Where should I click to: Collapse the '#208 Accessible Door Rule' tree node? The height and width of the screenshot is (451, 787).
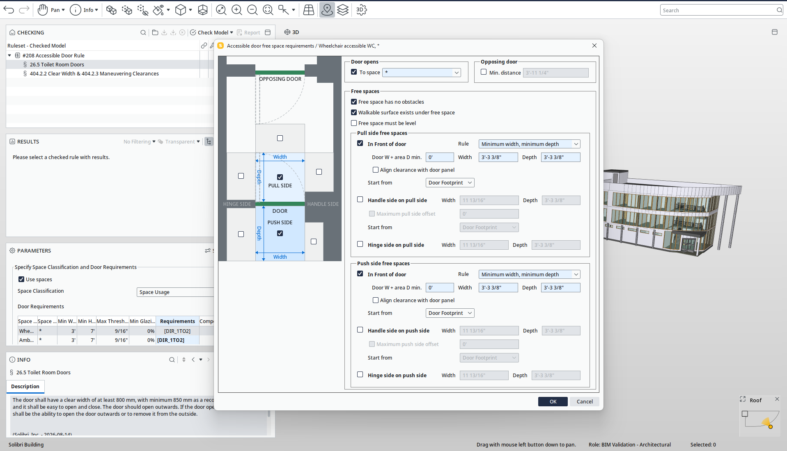pos(9,55)
